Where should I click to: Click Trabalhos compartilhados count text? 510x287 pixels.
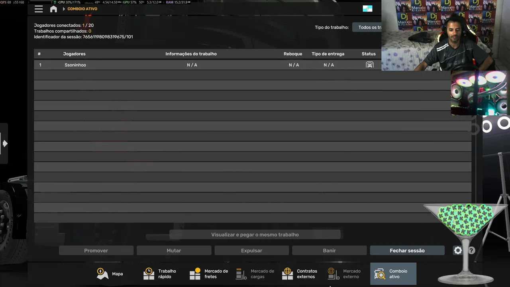63,31
